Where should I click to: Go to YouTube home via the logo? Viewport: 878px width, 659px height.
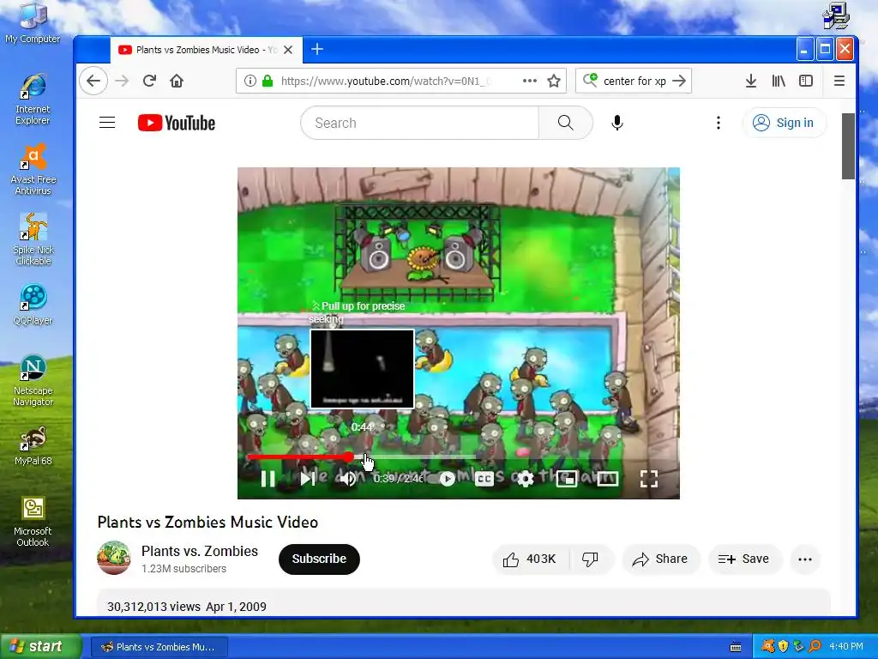(177, 123)
